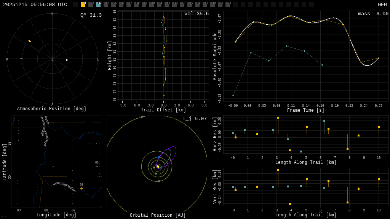
Task: Click red meteor ground track on map
Action: click(x=53, y=167)
